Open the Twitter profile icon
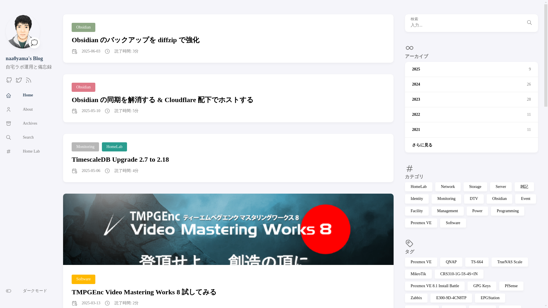 click(19, 80)
